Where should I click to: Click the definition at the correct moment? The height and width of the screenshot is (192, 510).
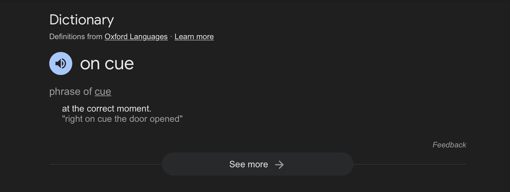pos(106,109)
